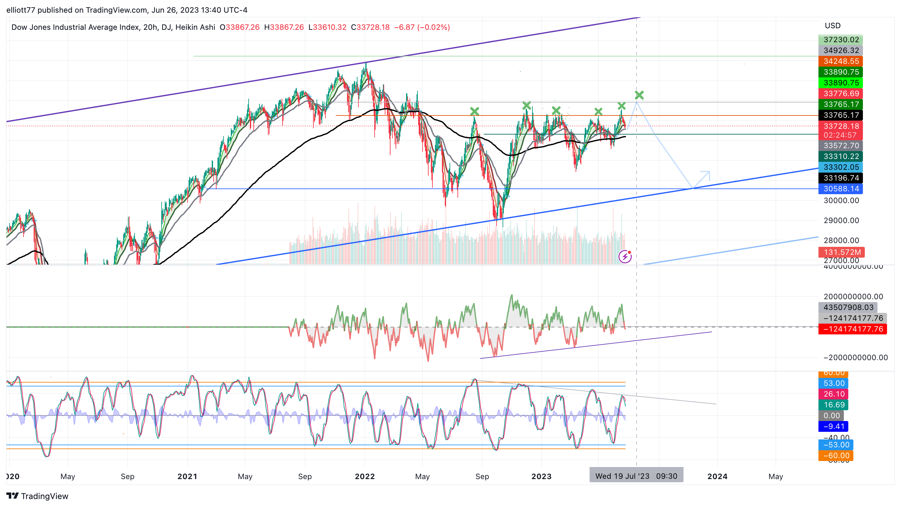This screenshot has height=507, width=901.
Task: Click the 29000.00 price scale value
Action: click(x=841, y=220)
